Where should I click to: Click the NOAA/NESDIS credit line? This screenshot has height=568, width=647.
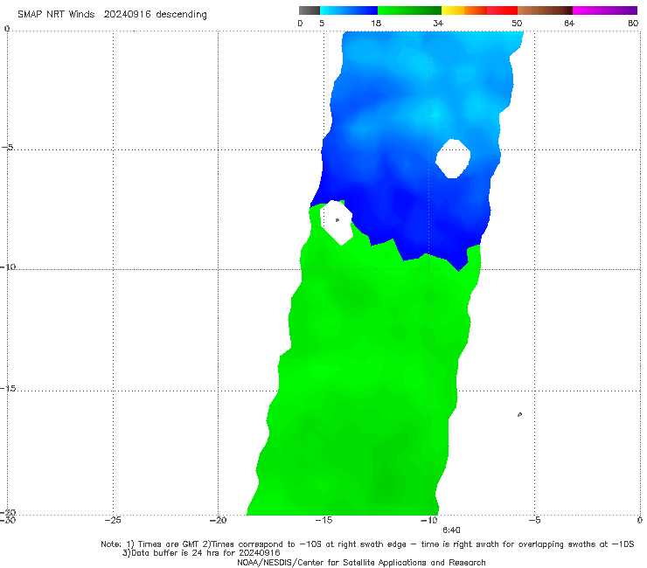[x=361, y=562]
